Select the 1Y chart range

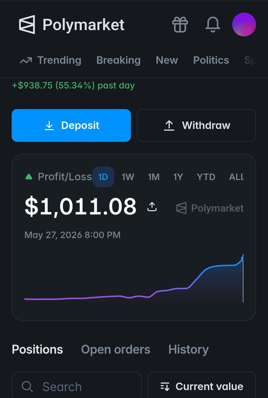click(x=178, y=177)
